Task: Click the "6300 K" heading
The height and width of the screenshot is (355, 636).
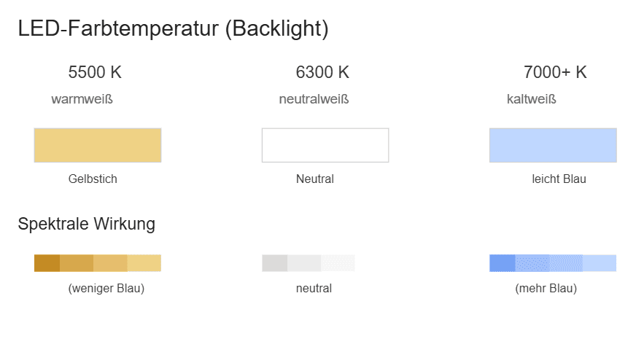Action: pyautogui.click(x=322, y=72)
